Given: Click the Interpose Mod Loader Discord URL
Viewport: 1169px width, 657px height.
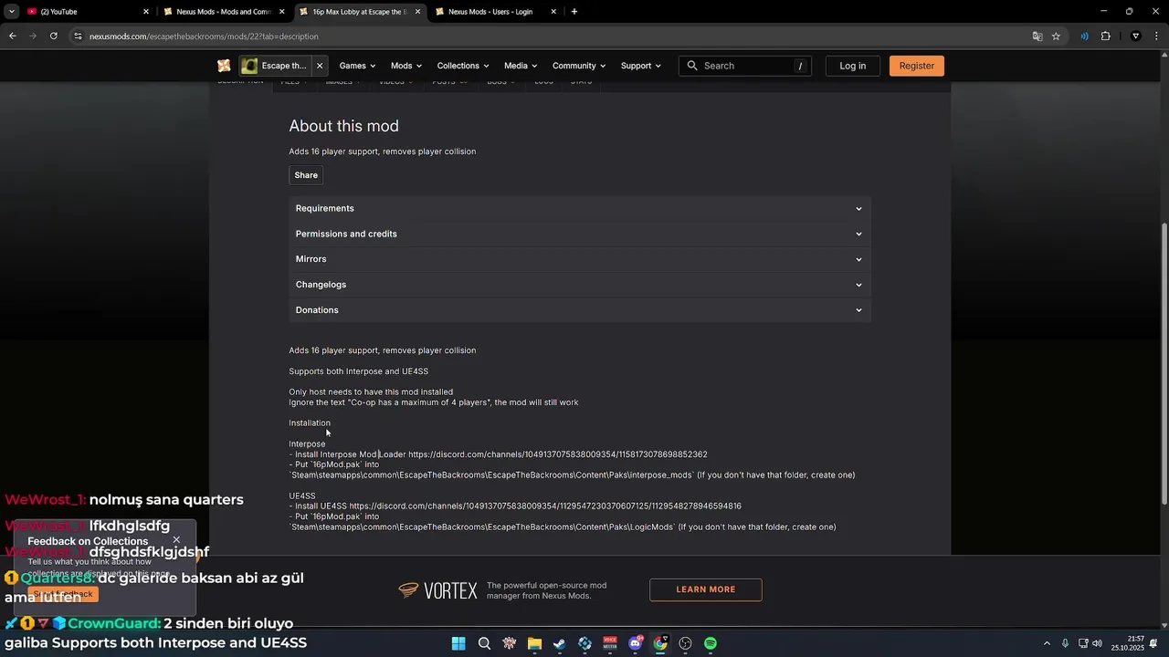Looking at the screenshot, I should click(x=558, y=454).
